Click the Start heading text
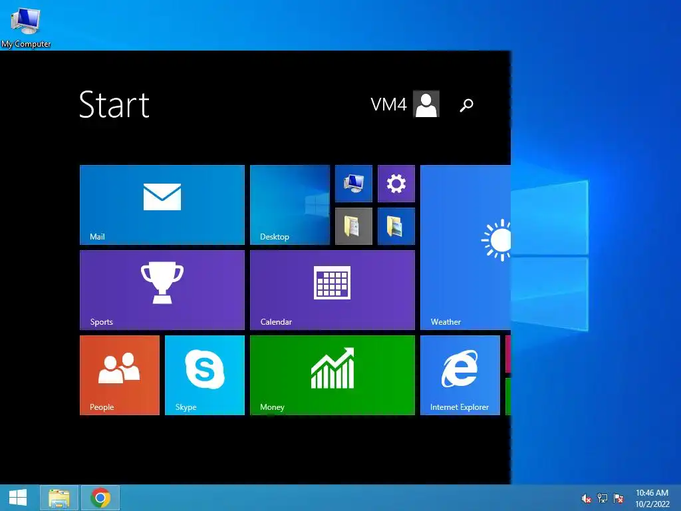Image resolution: width=681 pixels, height=511 pixels. pyautogui.click(x=114, y=104)
